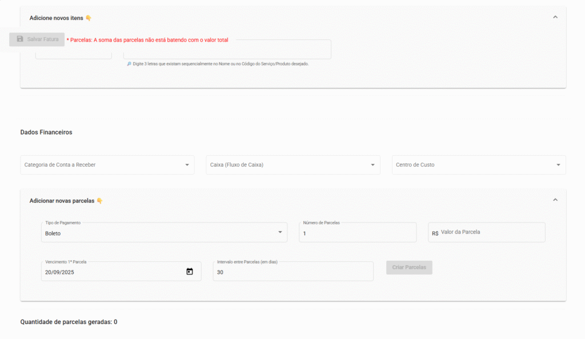The width and height of the screenshot is (585, 339).
Task: Click the Criar Parcelas button
Action: (409, 268)
